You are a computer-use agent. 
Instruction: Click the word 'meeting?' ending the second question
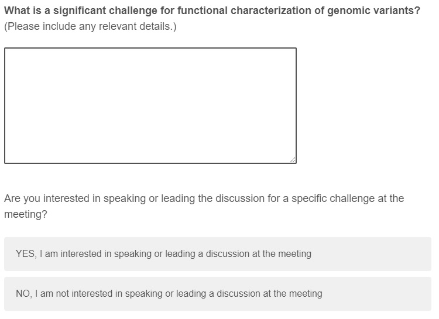point(26,215)
